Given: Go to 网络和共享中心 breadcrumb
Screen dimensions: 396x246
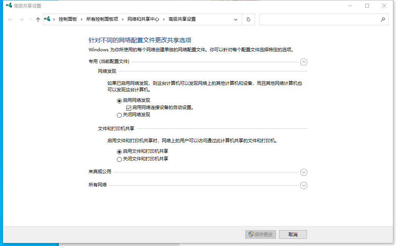Looking at the screenshot, I should click(143, 19).
